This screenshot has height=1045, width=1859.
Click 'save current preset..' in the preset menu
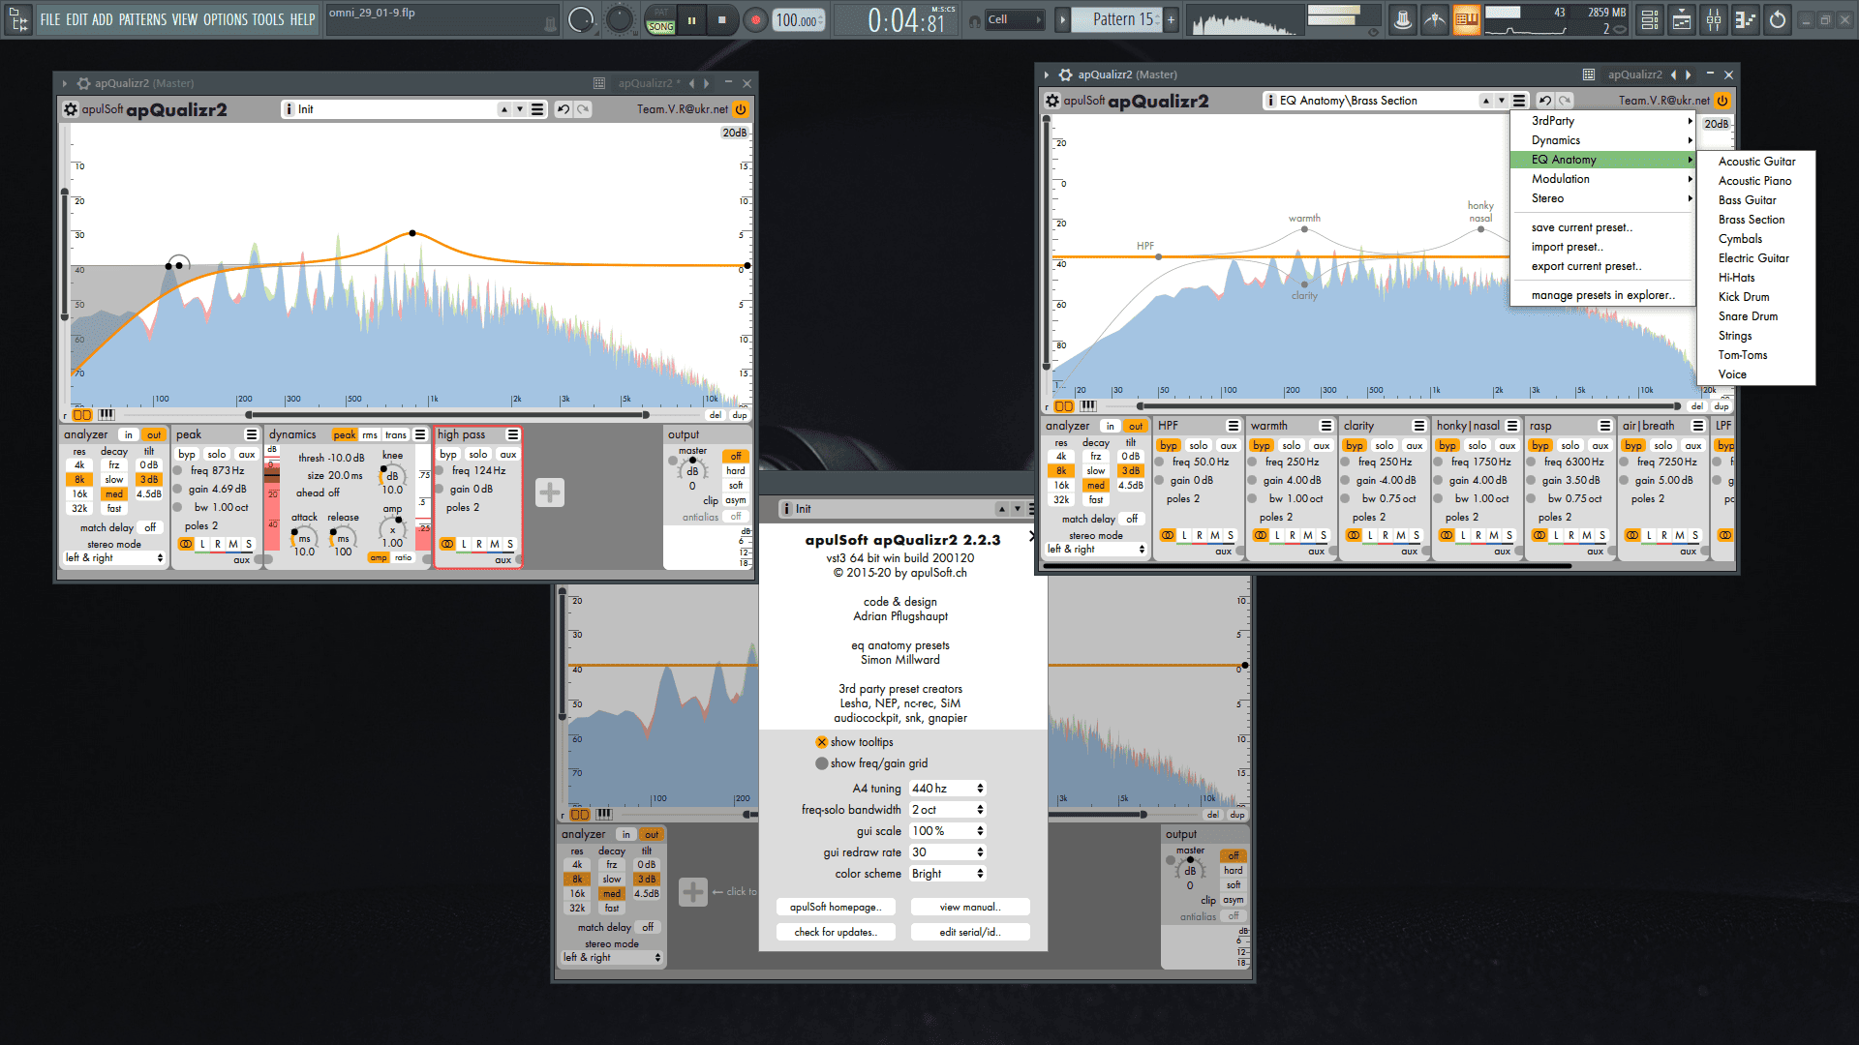pyautogui.click(x=1603, y=227)
